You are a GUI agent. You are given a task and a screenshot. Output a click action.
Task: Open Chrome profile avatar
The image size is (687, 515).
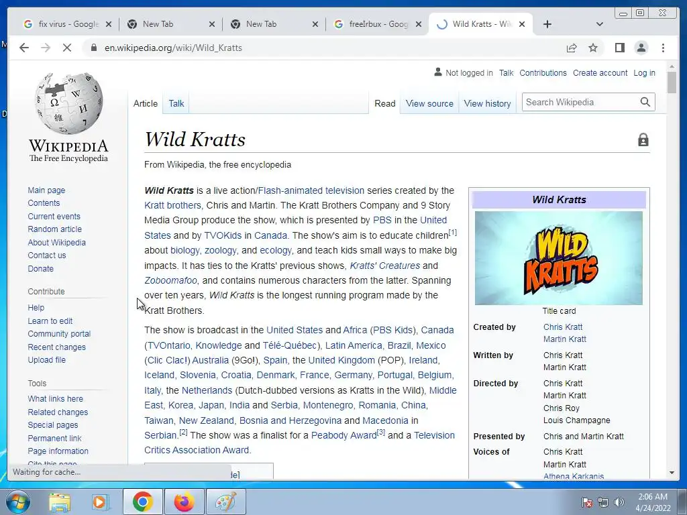(x=641, y=48)
